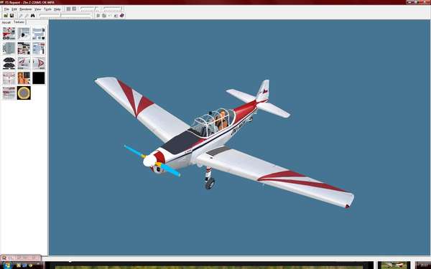Open the Renderer menu
This screenshot has height=269, width=431.
(x=26, y=9)
